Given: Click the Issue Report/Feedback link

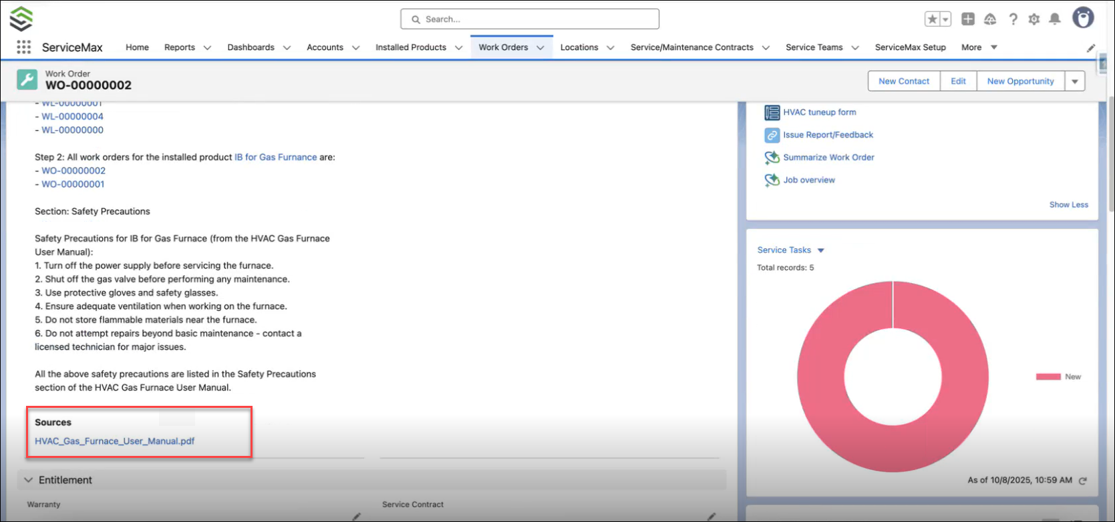Looking at the screenshot, I should coord(828,135).
